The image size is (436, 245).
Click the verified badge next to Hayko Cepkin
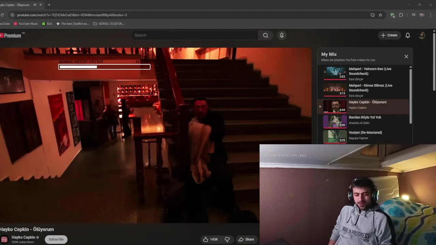pos(38,238)
